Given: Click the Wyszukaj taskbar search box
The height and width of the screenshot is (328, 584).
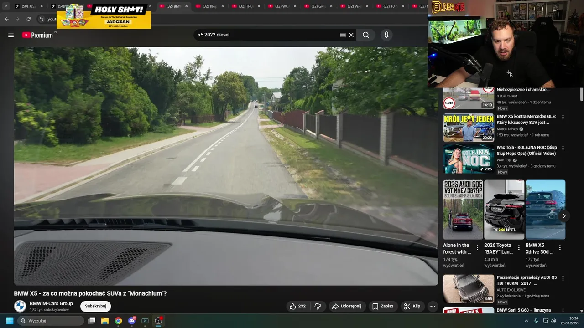Looking at the screenshot, I should tap(50, 321).
